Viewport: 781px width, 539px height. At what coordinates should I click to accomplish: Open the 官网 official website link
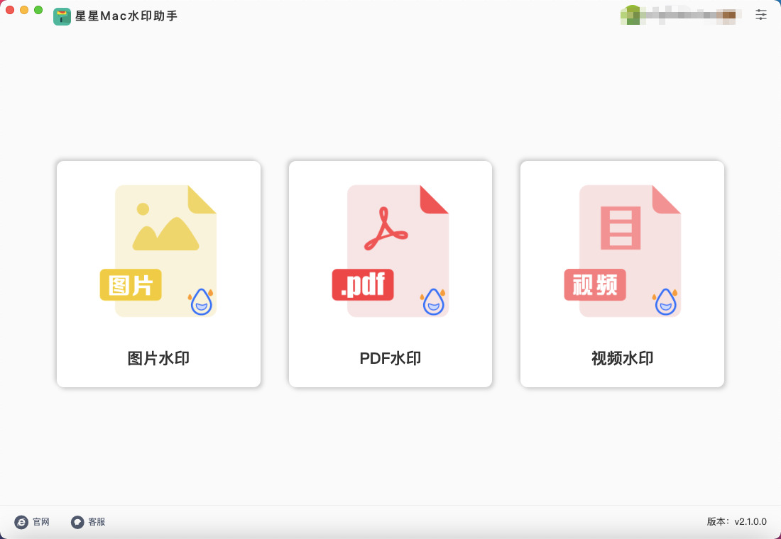click(x=33, y=522)
